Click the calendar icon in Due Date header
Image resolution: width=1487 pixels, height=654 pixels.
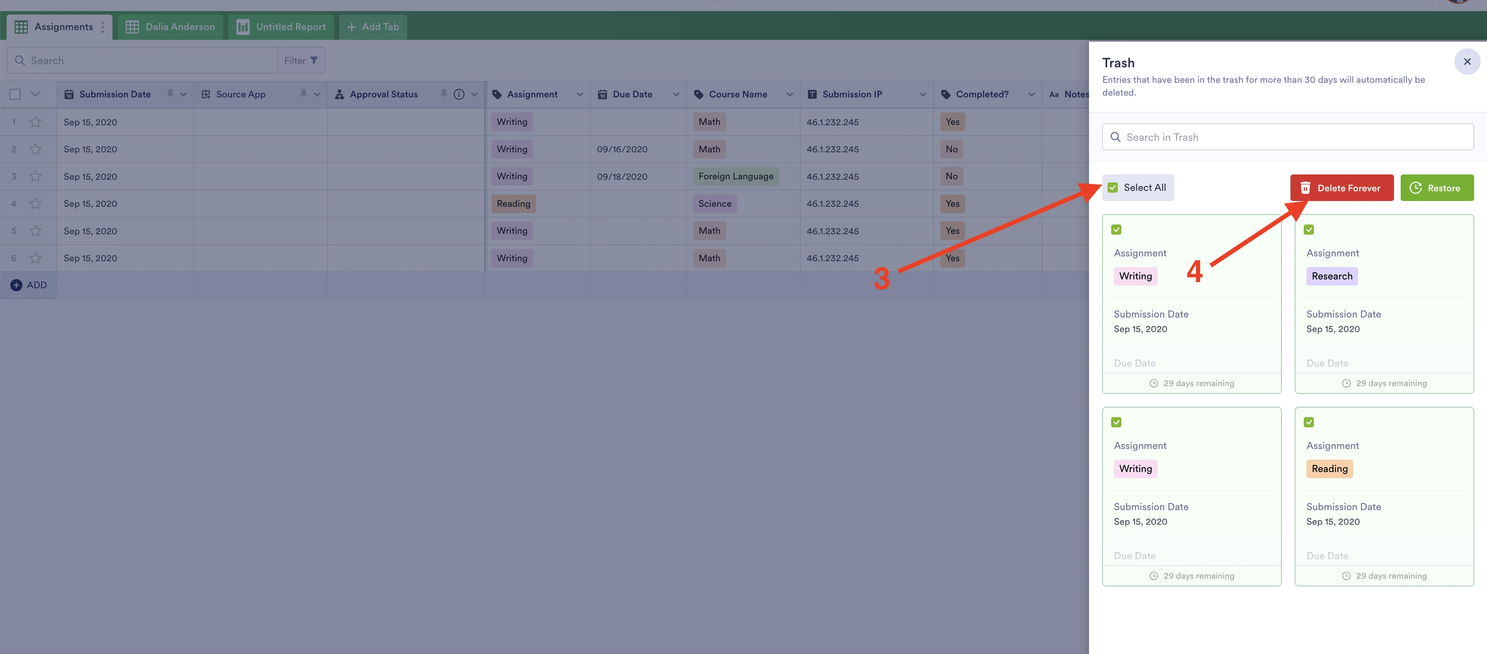point(602,93)
